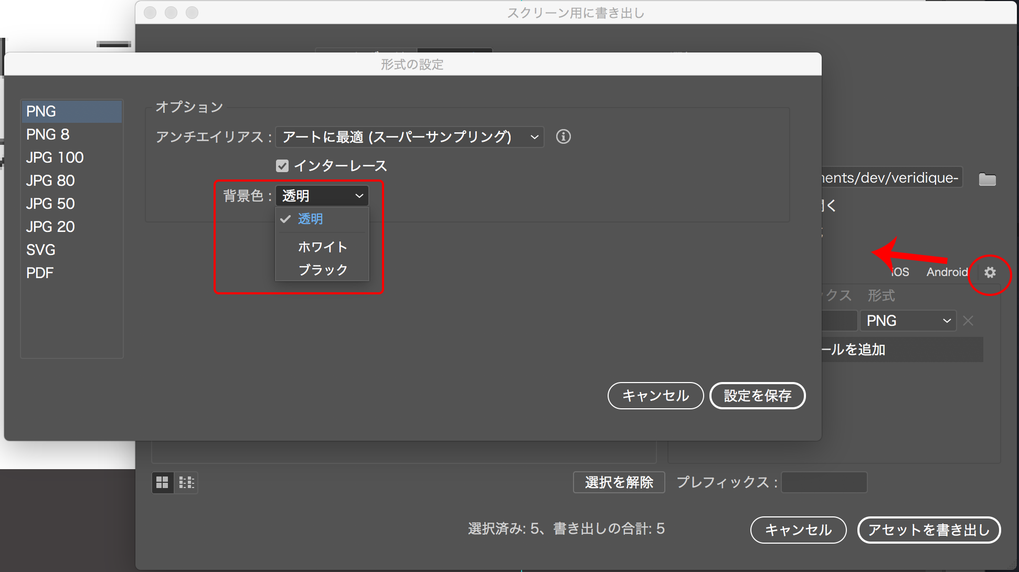Switch to large thumbnail grid view
1019x572 pixels.
tap(162, 482)
